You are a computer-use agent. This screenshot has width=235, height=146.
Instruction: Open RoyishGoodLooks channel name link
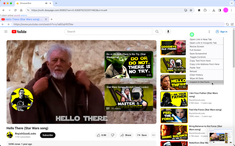click(26, 134)
